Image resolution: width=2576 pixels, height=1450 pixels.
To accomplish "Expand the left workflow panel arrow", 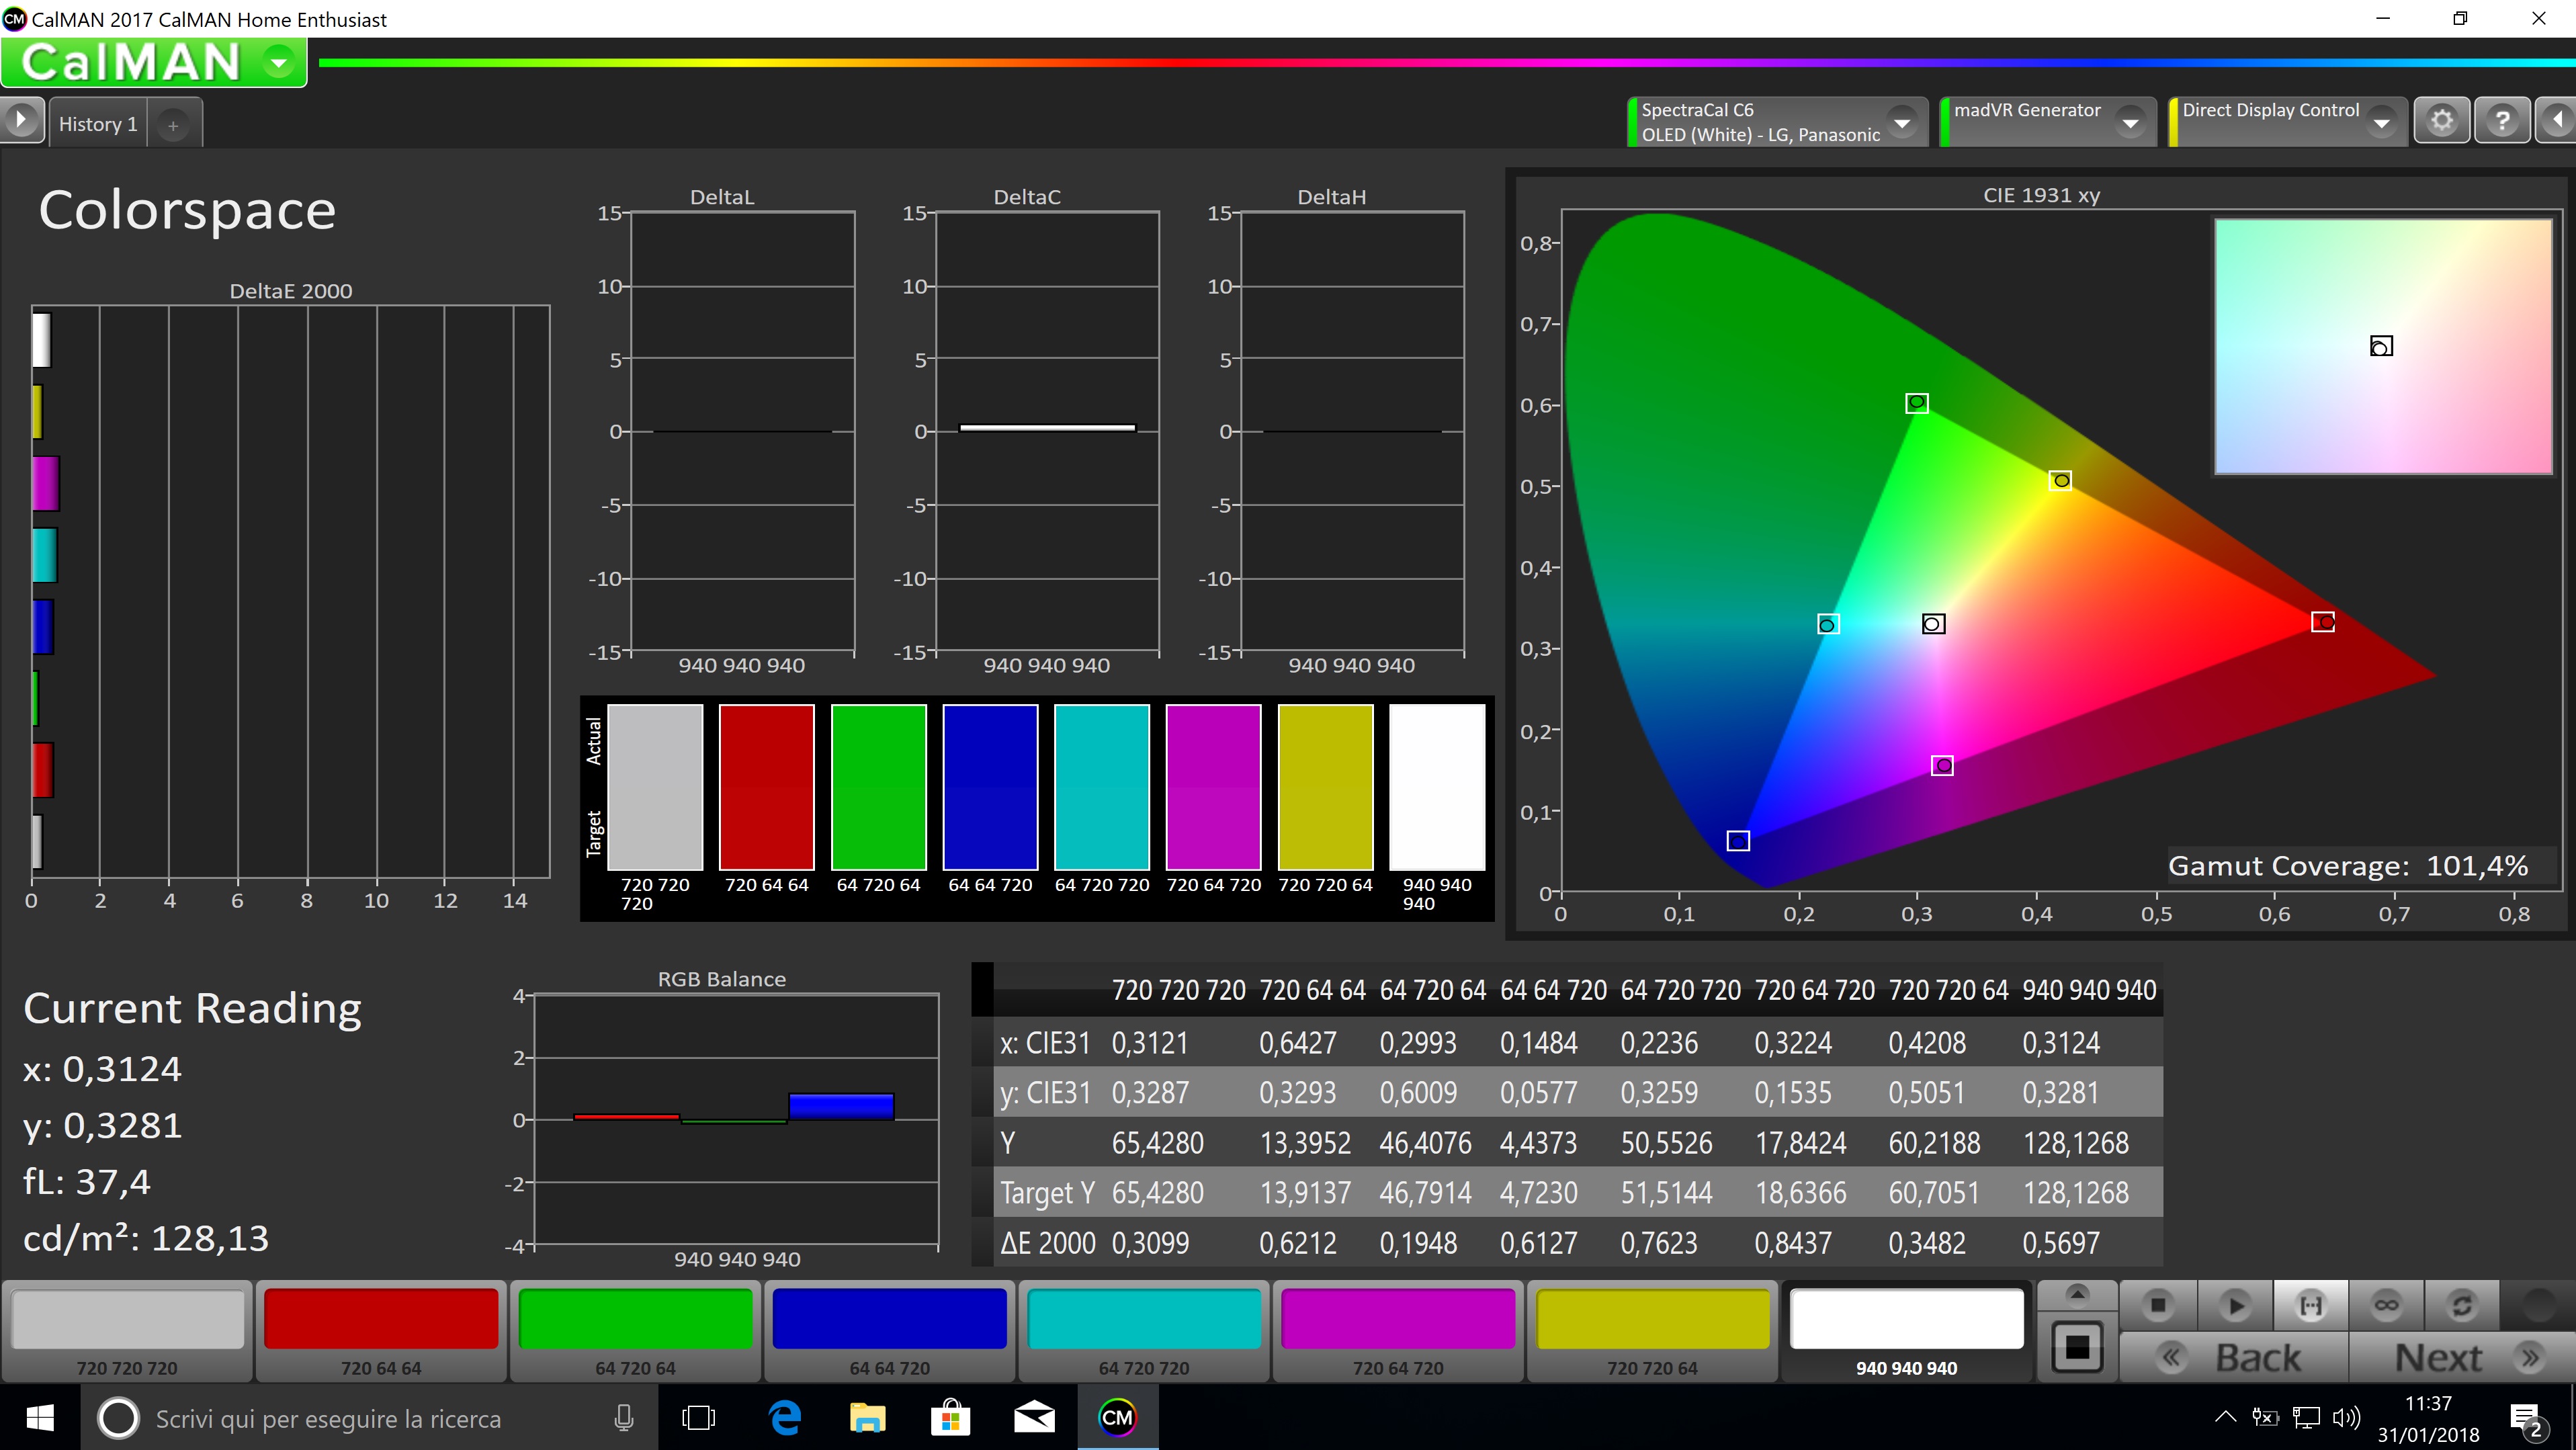I will pos(21,120).
